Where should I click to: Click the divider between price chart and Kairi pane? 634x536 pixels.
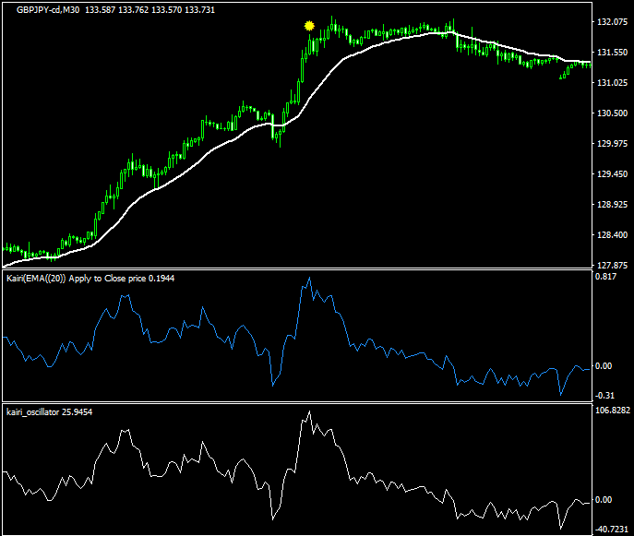295,269
